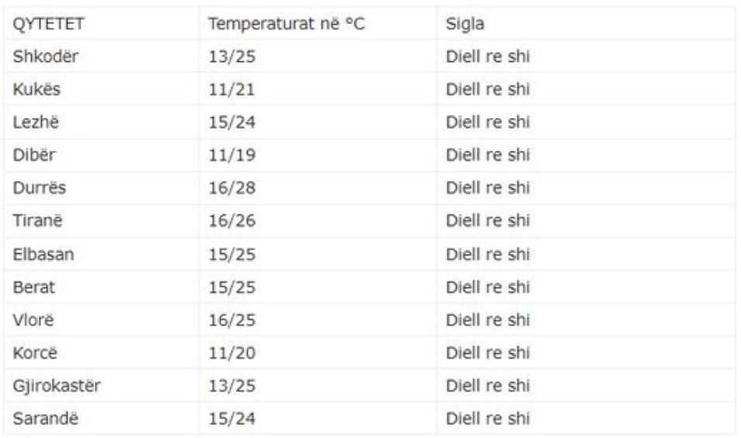741x438 pixels.
Task: Click the Elbasan city cell
Action: [x=43, y=254]
